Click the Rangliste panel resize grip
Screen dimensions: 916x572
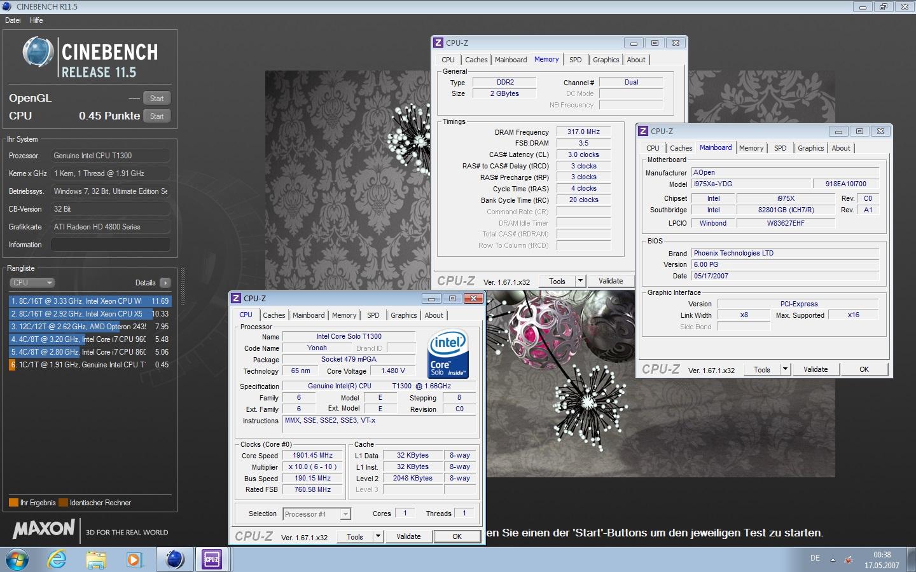183,286
